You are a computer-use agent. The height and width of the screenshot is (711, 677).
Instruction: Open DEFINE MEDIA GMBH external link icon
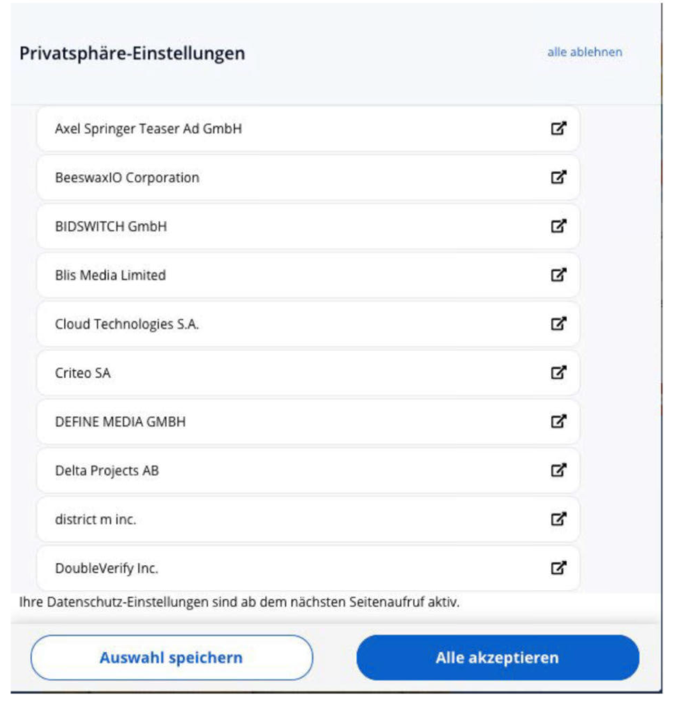pyautogui.click(x=558, y=421)
